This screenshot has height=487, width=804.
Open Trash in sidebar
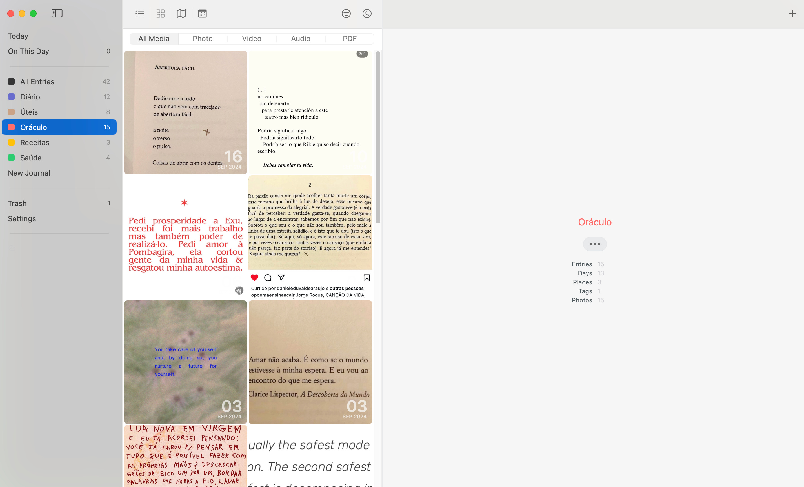pyautogui.click(x=59, y=203)
